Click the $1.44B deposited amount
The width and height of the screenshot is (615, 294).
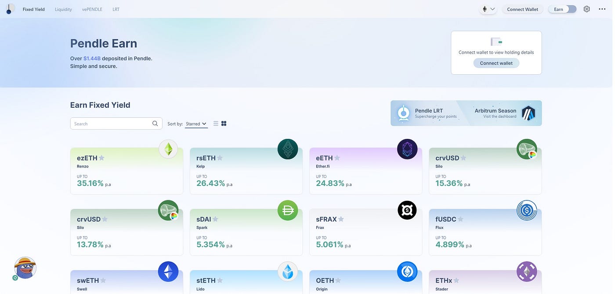(92, 58)
